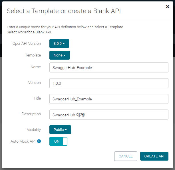Close the template dialog with the X
The width and height of the screenshot is (175, 170).
[x=167, y=7]
